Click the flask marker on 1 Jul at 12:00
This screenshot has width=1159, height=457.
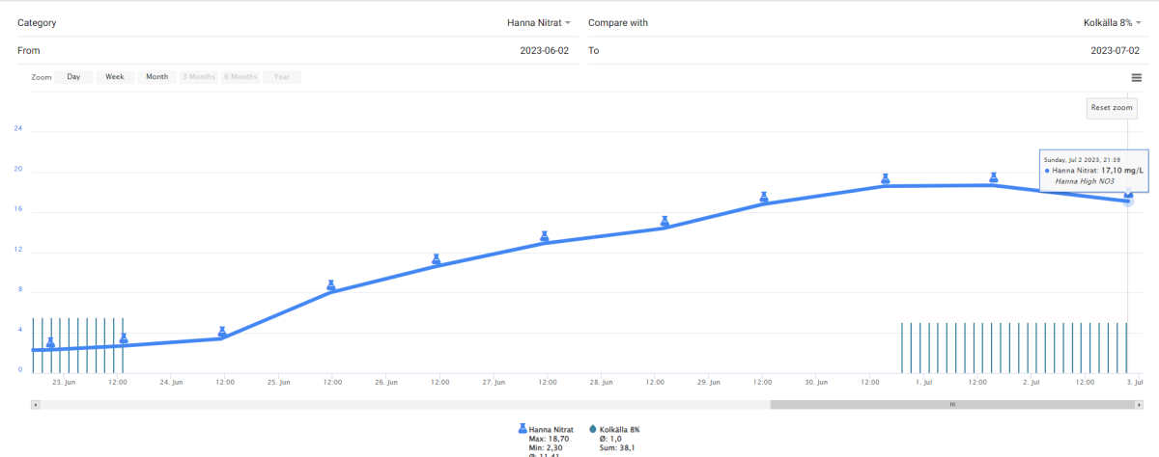pos(994,177)
